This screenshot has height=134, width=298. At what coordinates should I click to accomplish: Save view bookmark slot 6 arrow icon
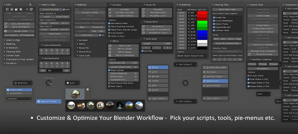click(x=67, y=63)
